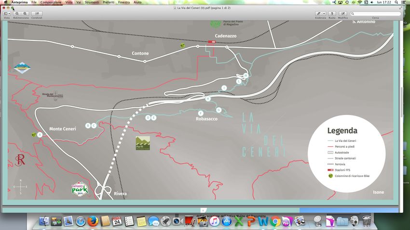Image resolution: width=410 pixels, height=230 pixels.
Task: Open the Trash in the Dock
Action: (367, 221)
